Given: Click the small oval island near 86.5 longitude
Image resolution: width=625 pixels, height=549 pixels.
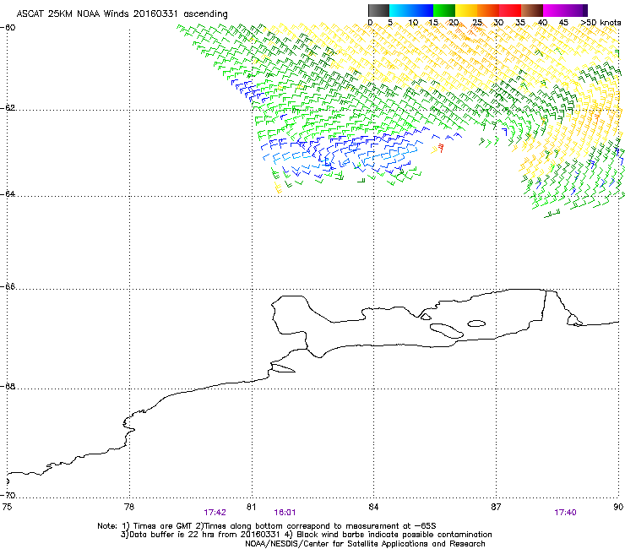Looking at the screenshot, I should [x=476, y=323].
